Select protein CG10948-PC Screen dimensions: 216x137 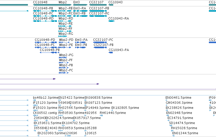point(45,45)
